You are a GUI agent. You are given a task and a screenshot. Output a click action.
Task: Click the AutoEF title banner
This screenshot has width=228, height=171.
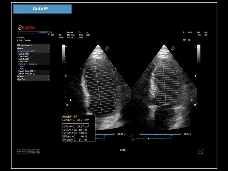[x=42, y=9]
